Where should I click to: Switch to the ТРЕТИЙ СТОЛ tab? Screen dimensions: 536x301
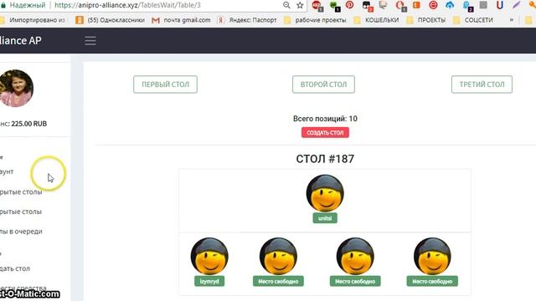482,84
